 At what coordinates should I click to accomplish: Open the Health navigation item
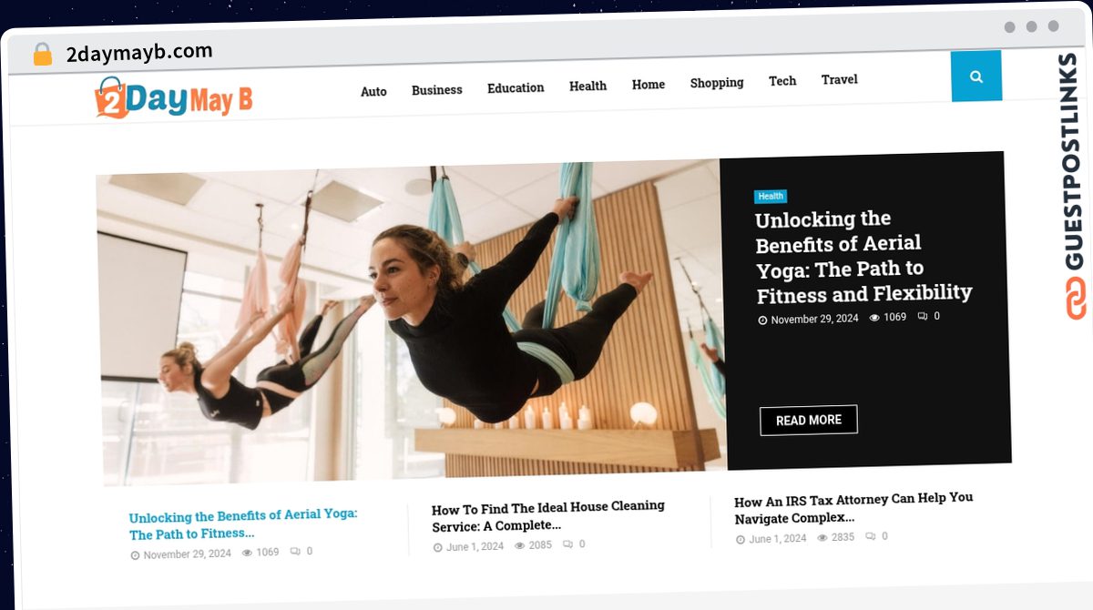[588, 86]
